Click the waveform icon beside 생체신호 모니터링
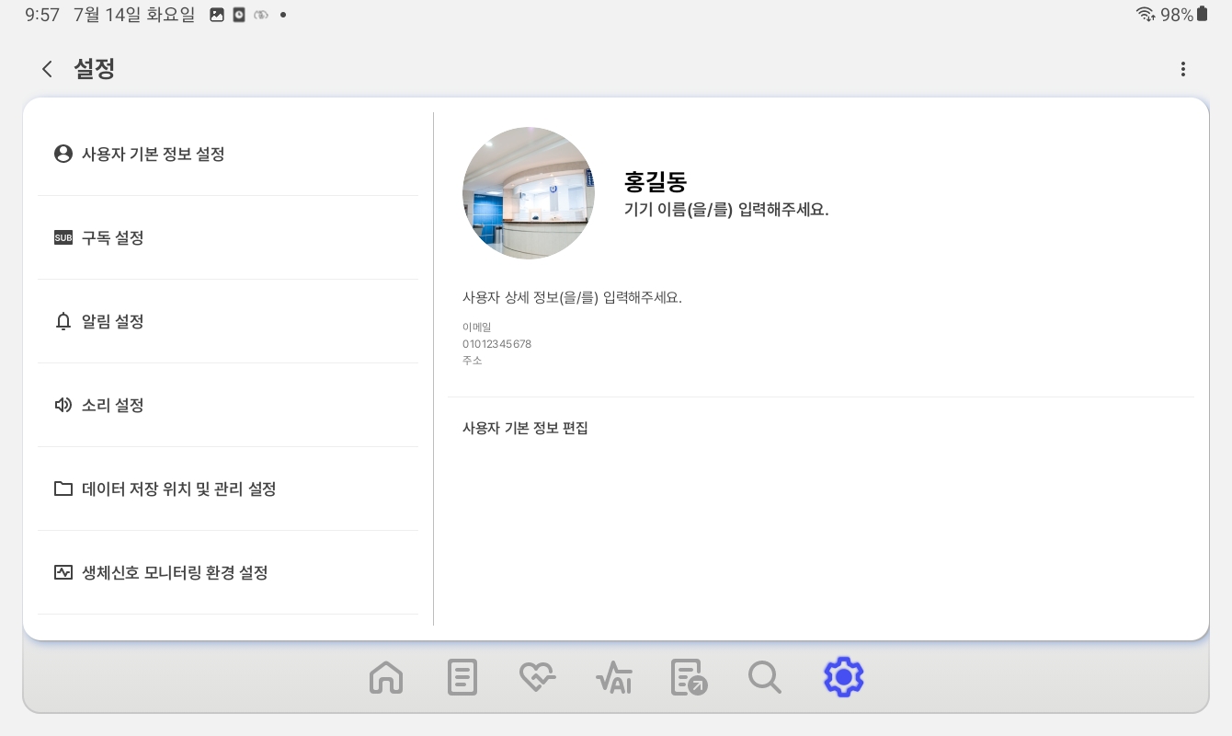This screenshot has height=736, width=1232. tap(63, 572)
